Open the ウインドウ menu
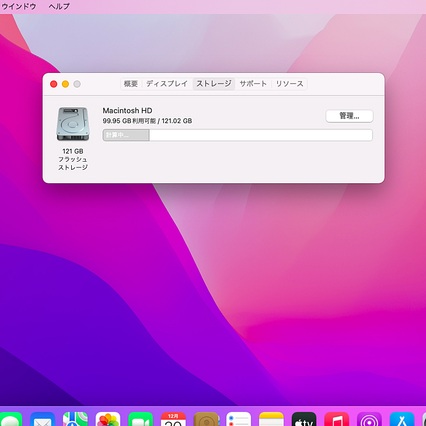426x426 pixels. [x=19, y=6]
